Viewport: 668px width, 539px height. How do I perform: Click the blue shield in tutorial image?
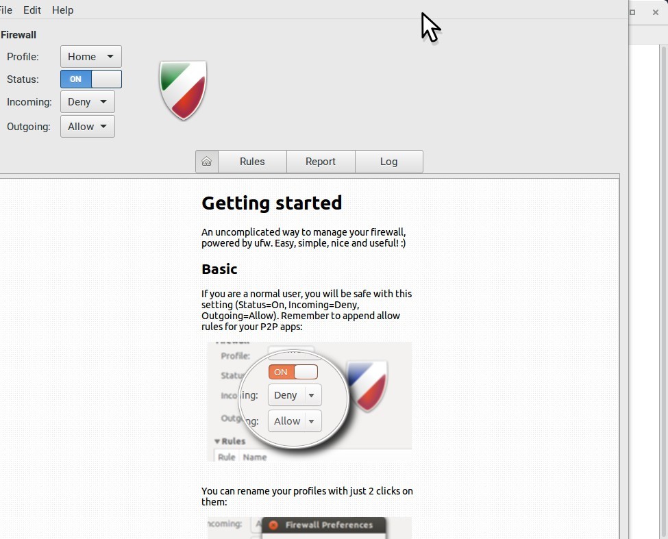(368, 386)
